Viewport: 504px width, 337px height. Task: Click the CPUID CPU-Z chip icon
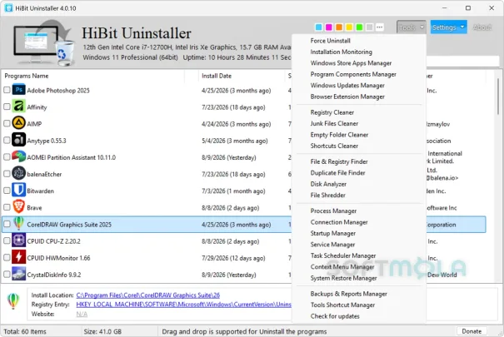point(18,240)
